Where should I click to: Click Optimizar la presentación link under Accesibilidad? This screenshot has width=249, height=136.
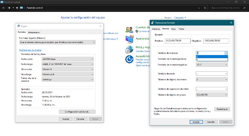143,65
